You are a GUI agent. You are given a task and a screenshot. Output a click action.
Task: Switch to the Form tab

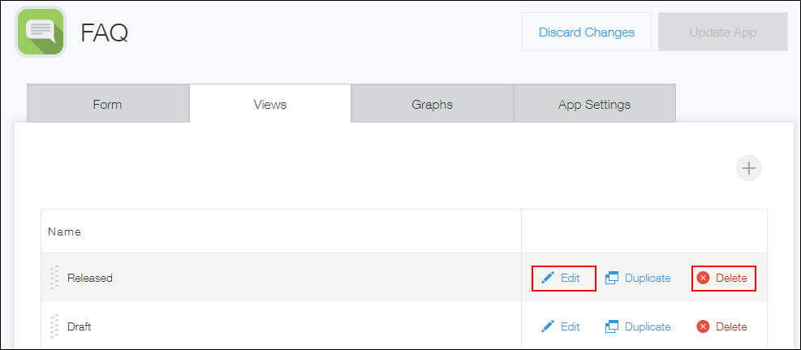(x=107, y=104)
